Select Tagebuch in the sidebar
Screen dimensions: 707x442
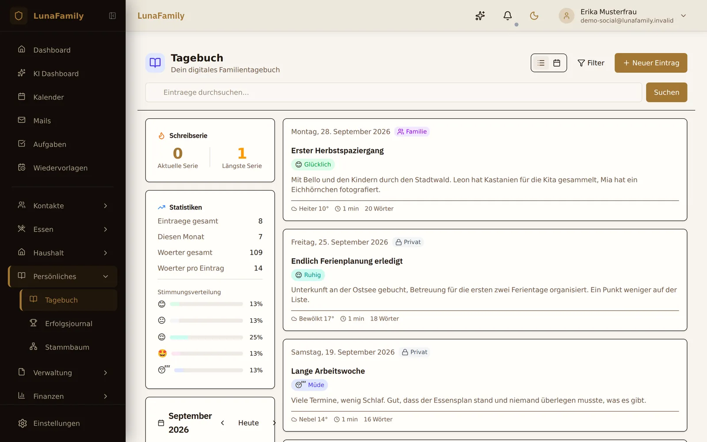pyautogui.click(x=69, y=300)
